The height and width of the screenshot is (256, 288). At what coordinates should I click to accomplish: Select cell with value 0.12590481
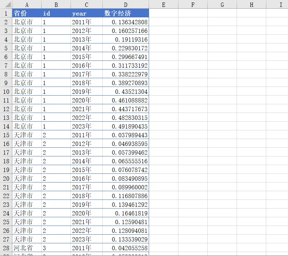coord(126,222)
